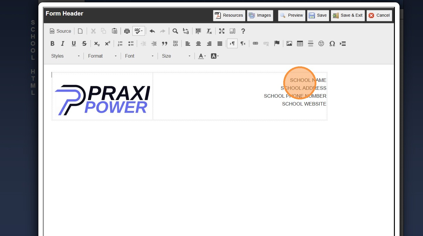Open the Format dropdown
This screenshot has width=423, height=236.
102,56
